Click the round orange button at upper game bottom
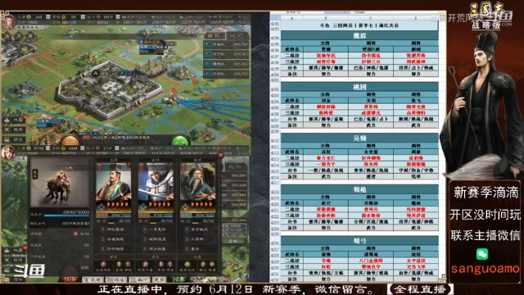Viewport: 524px width, 295px height. pyautogui.click(x=70, y=140)
